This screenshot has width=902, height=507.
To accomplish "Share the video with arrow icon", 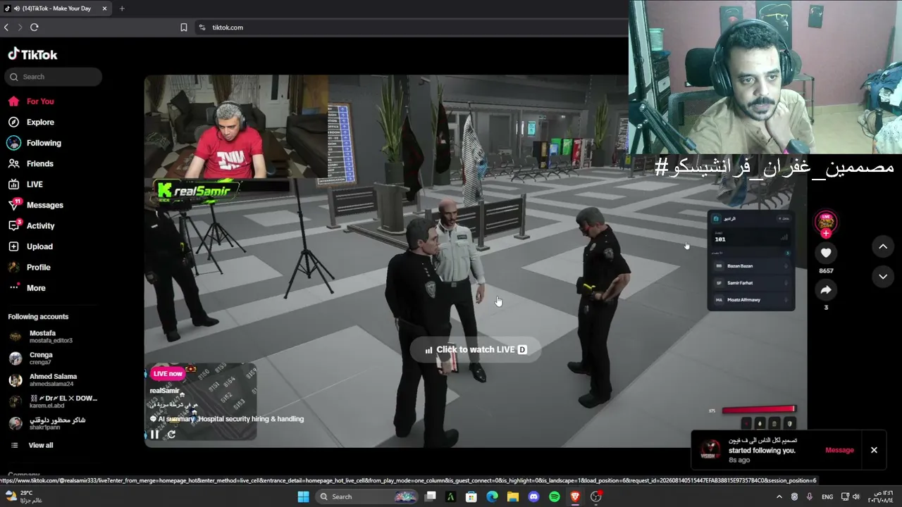I will point(826,289).
